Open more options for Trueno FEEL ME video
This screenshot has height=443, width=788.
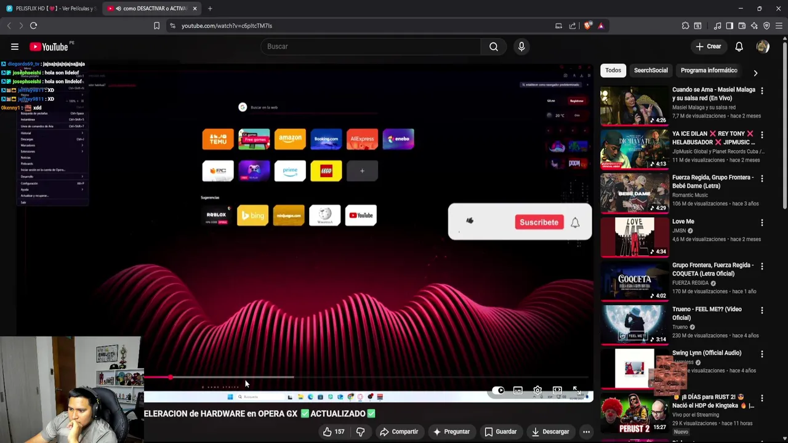762,310
